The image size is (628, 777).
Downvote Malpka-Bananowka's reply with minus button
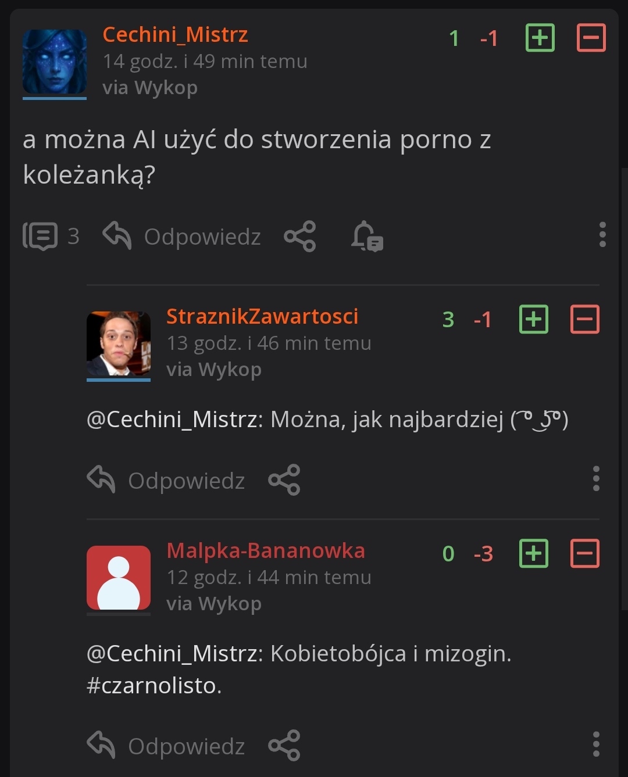tap(584, 553)
